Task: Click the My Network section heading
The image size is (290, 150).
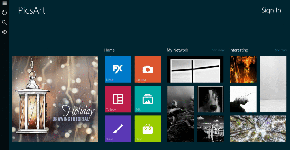Action: pos(178,50)
